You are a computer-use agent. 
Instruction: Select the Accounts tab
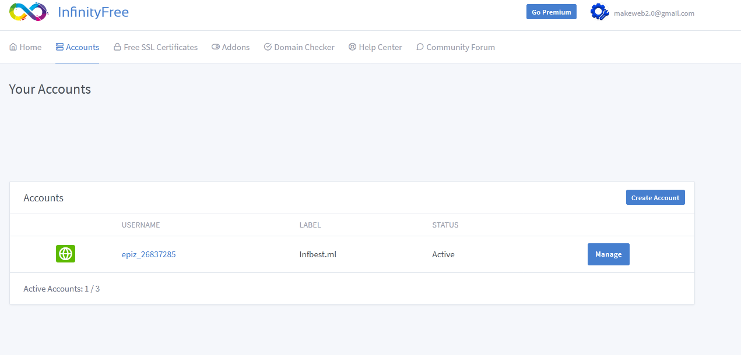tap(78, 47)
